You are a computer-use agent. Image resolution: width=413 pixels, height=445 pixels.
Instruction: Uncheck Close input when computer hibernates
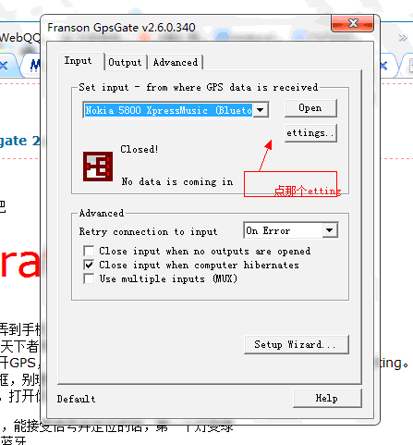coord(89,265)
